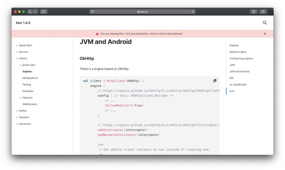
Task: Open the Samples sidebar entry
Action: 24,117
